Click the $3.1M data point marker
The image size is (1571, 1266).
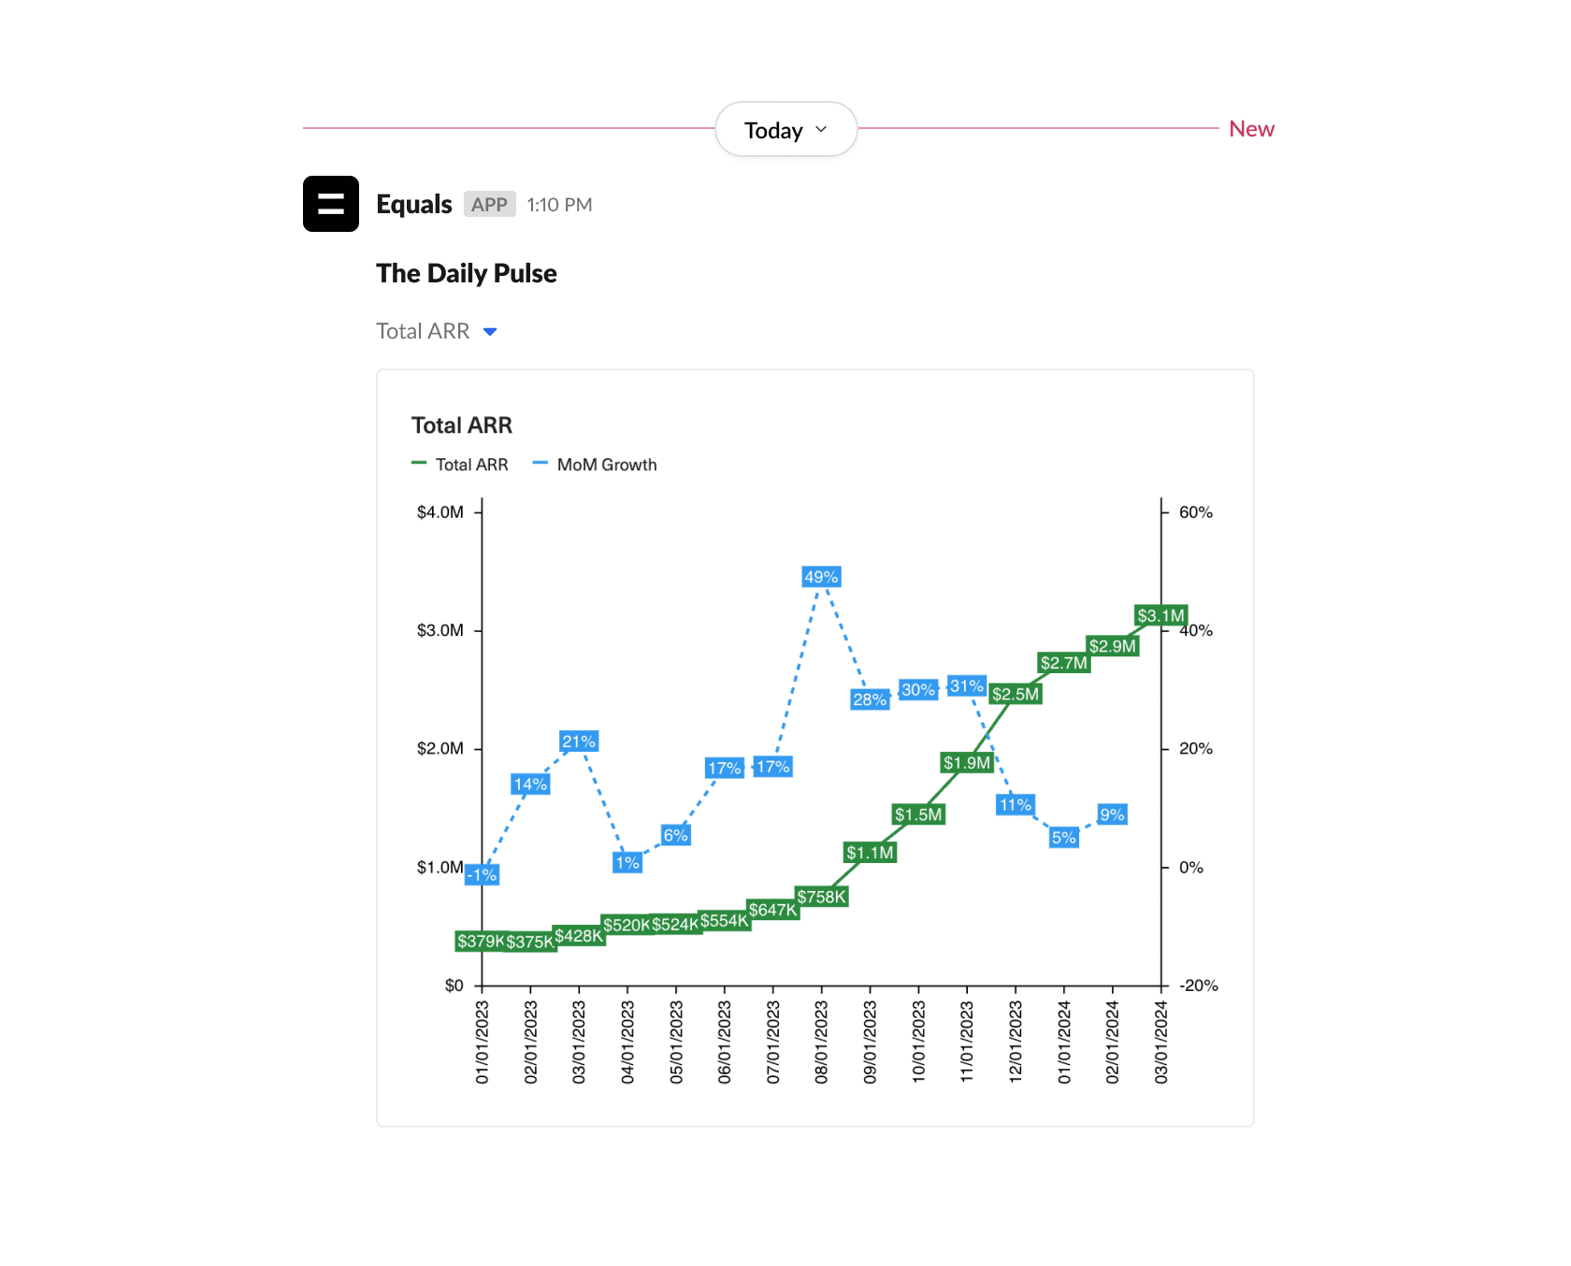pyautogui.click(x=1160, y=616)
